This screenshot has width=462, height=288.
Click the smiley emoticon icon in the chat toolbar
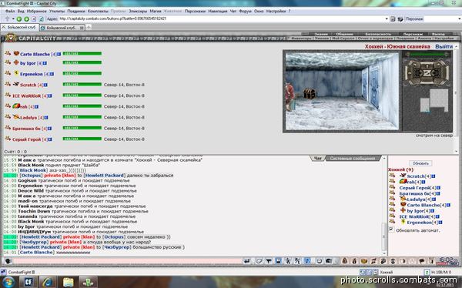319,261
